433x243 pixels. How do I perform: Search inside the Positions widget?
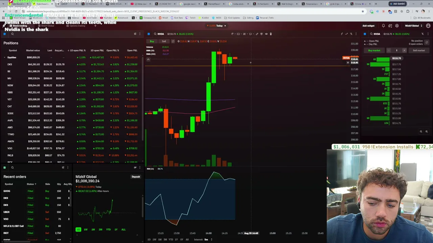pyautogui.click(x=13, y=34)
